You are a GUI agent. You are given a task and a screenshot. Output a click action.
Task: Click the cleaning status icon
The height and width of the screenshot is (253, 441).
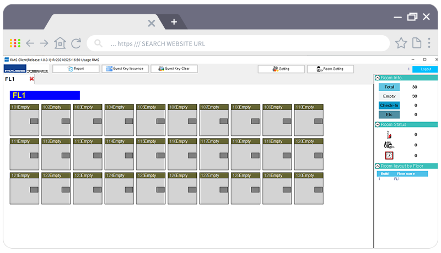(x=389, y=145)
